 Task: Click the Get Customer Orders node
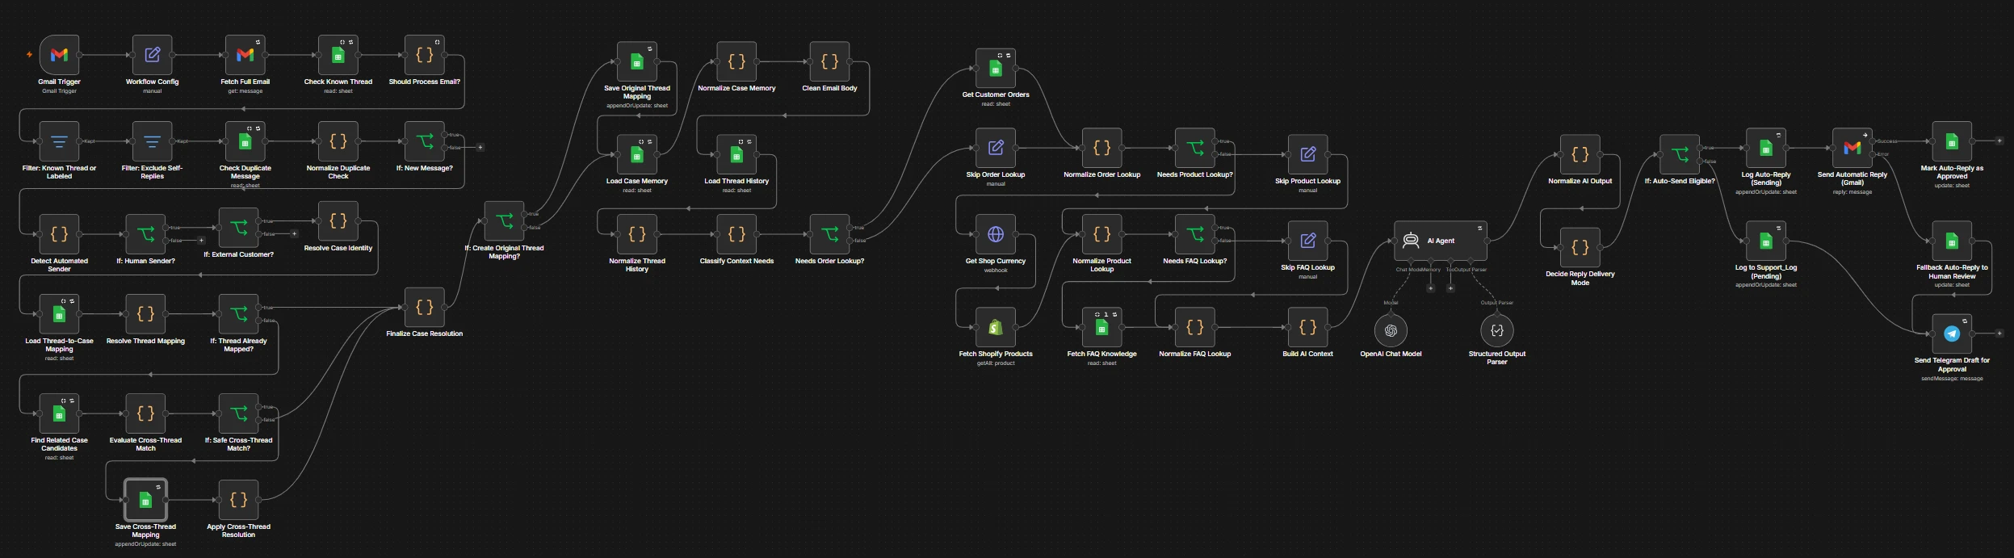[x=996, y=68]
